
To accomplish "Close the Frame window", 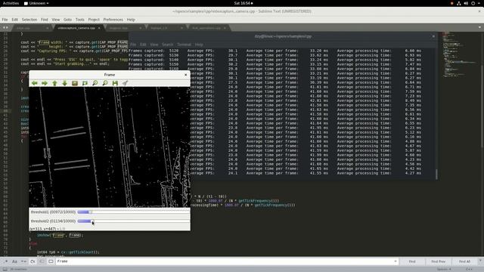I will pyautogui.click(x=185, y=75).
